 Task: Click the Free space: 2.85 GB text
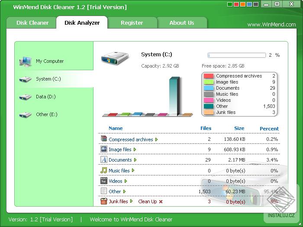pos(223,66)
